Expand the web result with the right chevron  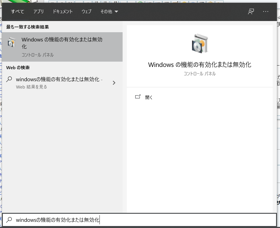point(114,83)
